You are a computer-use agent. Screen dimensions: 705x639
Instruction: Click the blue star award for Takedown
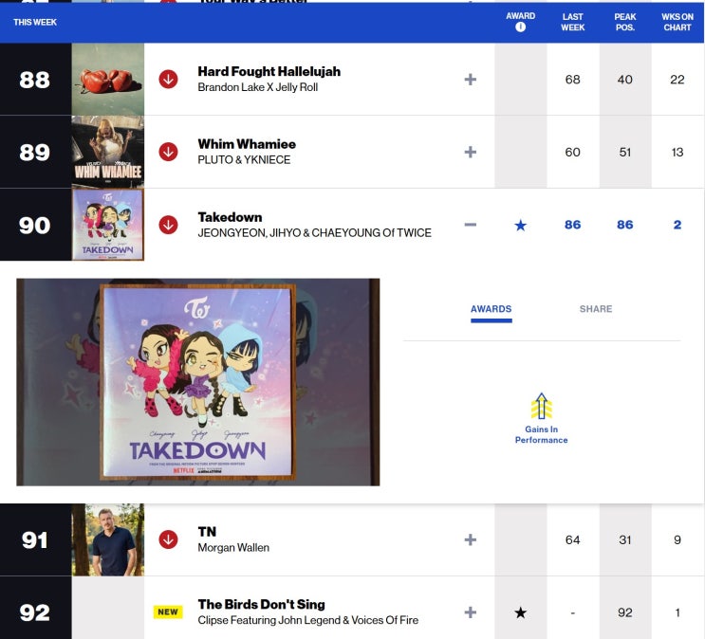pyautogui.click(x=521, y=225)
